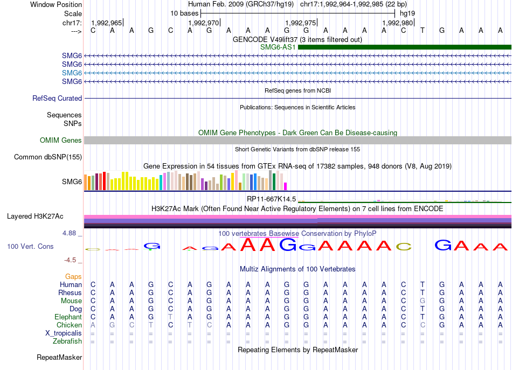512x370 pixels.
Task: Click the Layered H3K27Ac label
Action: [x=35, y=217]
